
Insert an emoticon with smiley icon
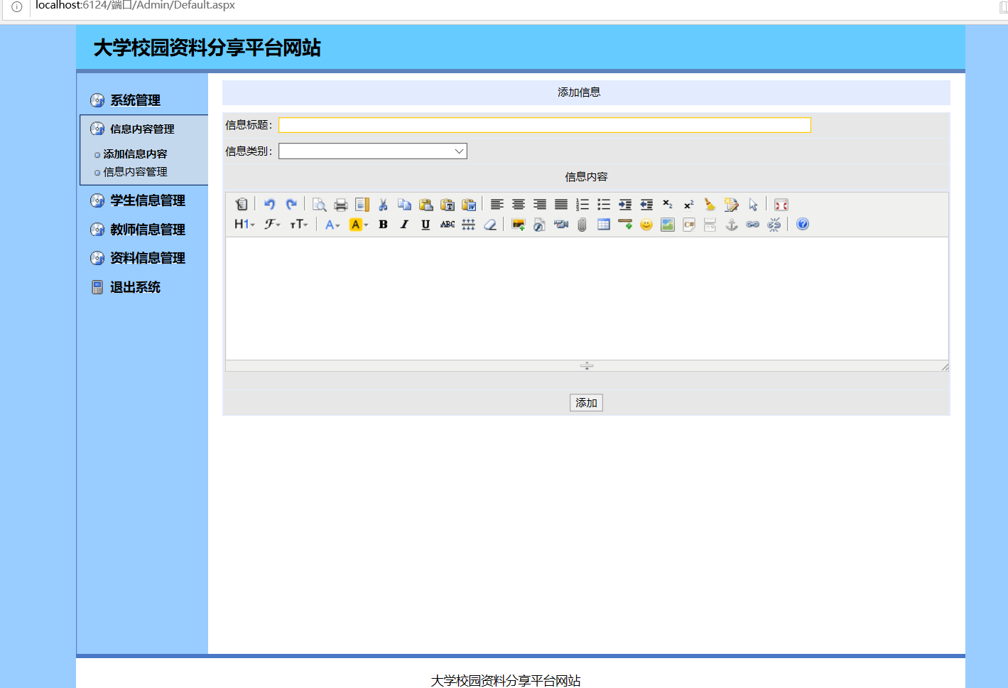click(x=646, y=225)
